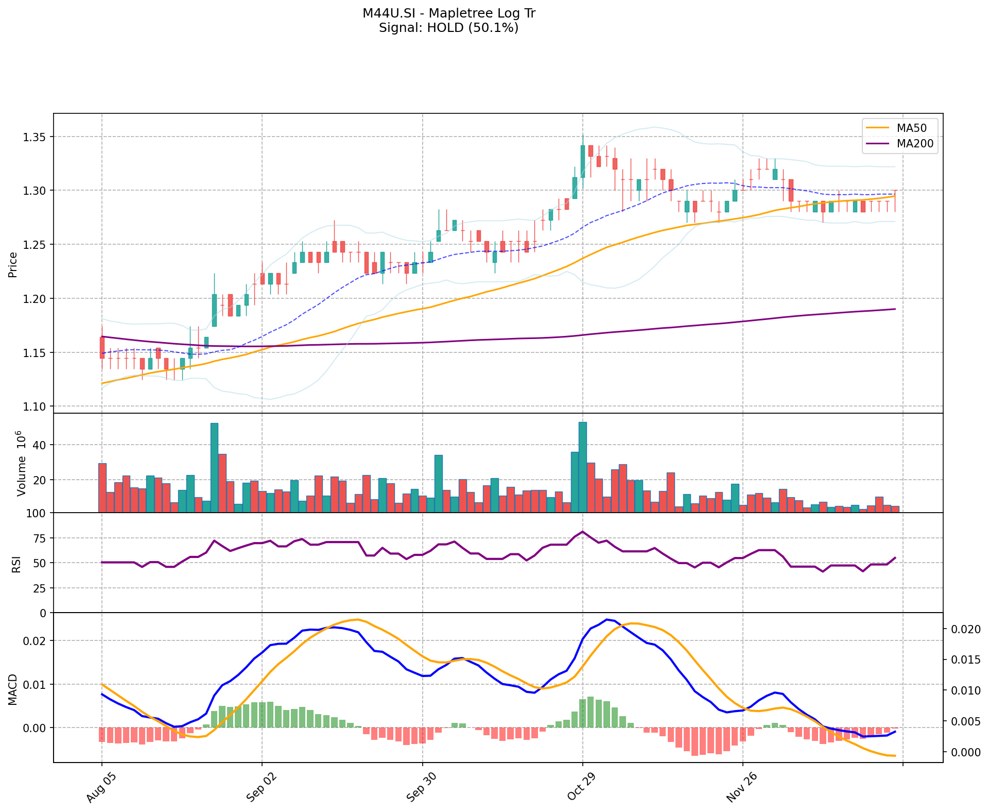Click the purple MA200 legend line swatch
Image resolution: width=989 pixels, height=812 pixels.
[878, 144]
